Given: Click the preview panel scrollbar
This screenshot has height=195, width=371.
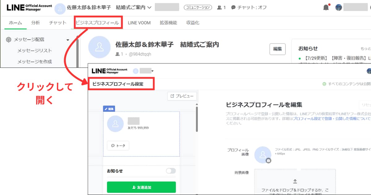Looking at the screenshot, I should pyautogui.click(x=197, y=119).
